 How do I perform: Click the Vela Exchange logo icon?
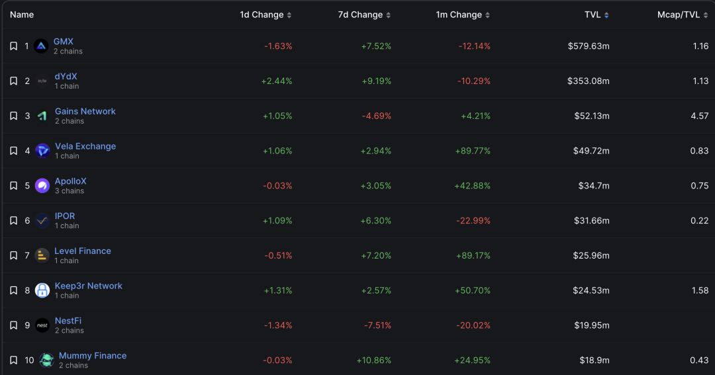[42, 151]
